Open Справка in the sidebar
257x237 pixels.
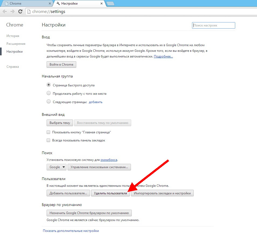(12, 66)
